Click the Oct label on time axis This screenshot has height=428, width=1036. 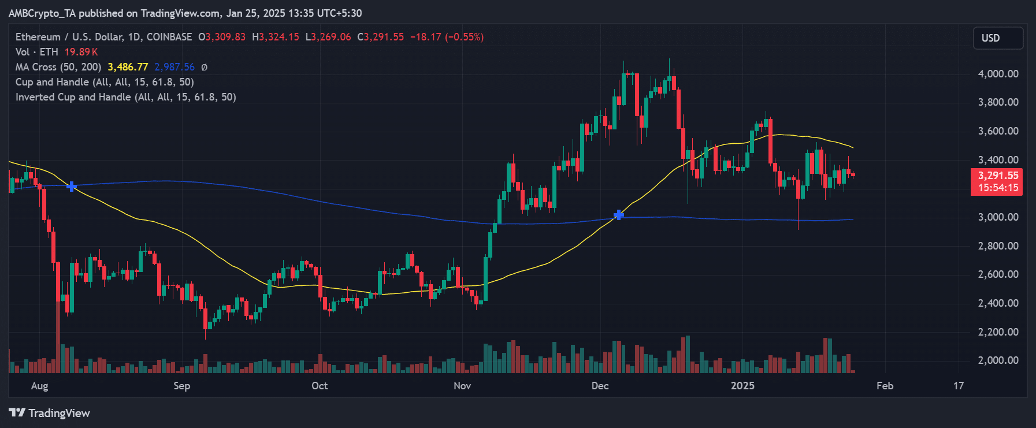pyautogui.click(x=320, y=386)
